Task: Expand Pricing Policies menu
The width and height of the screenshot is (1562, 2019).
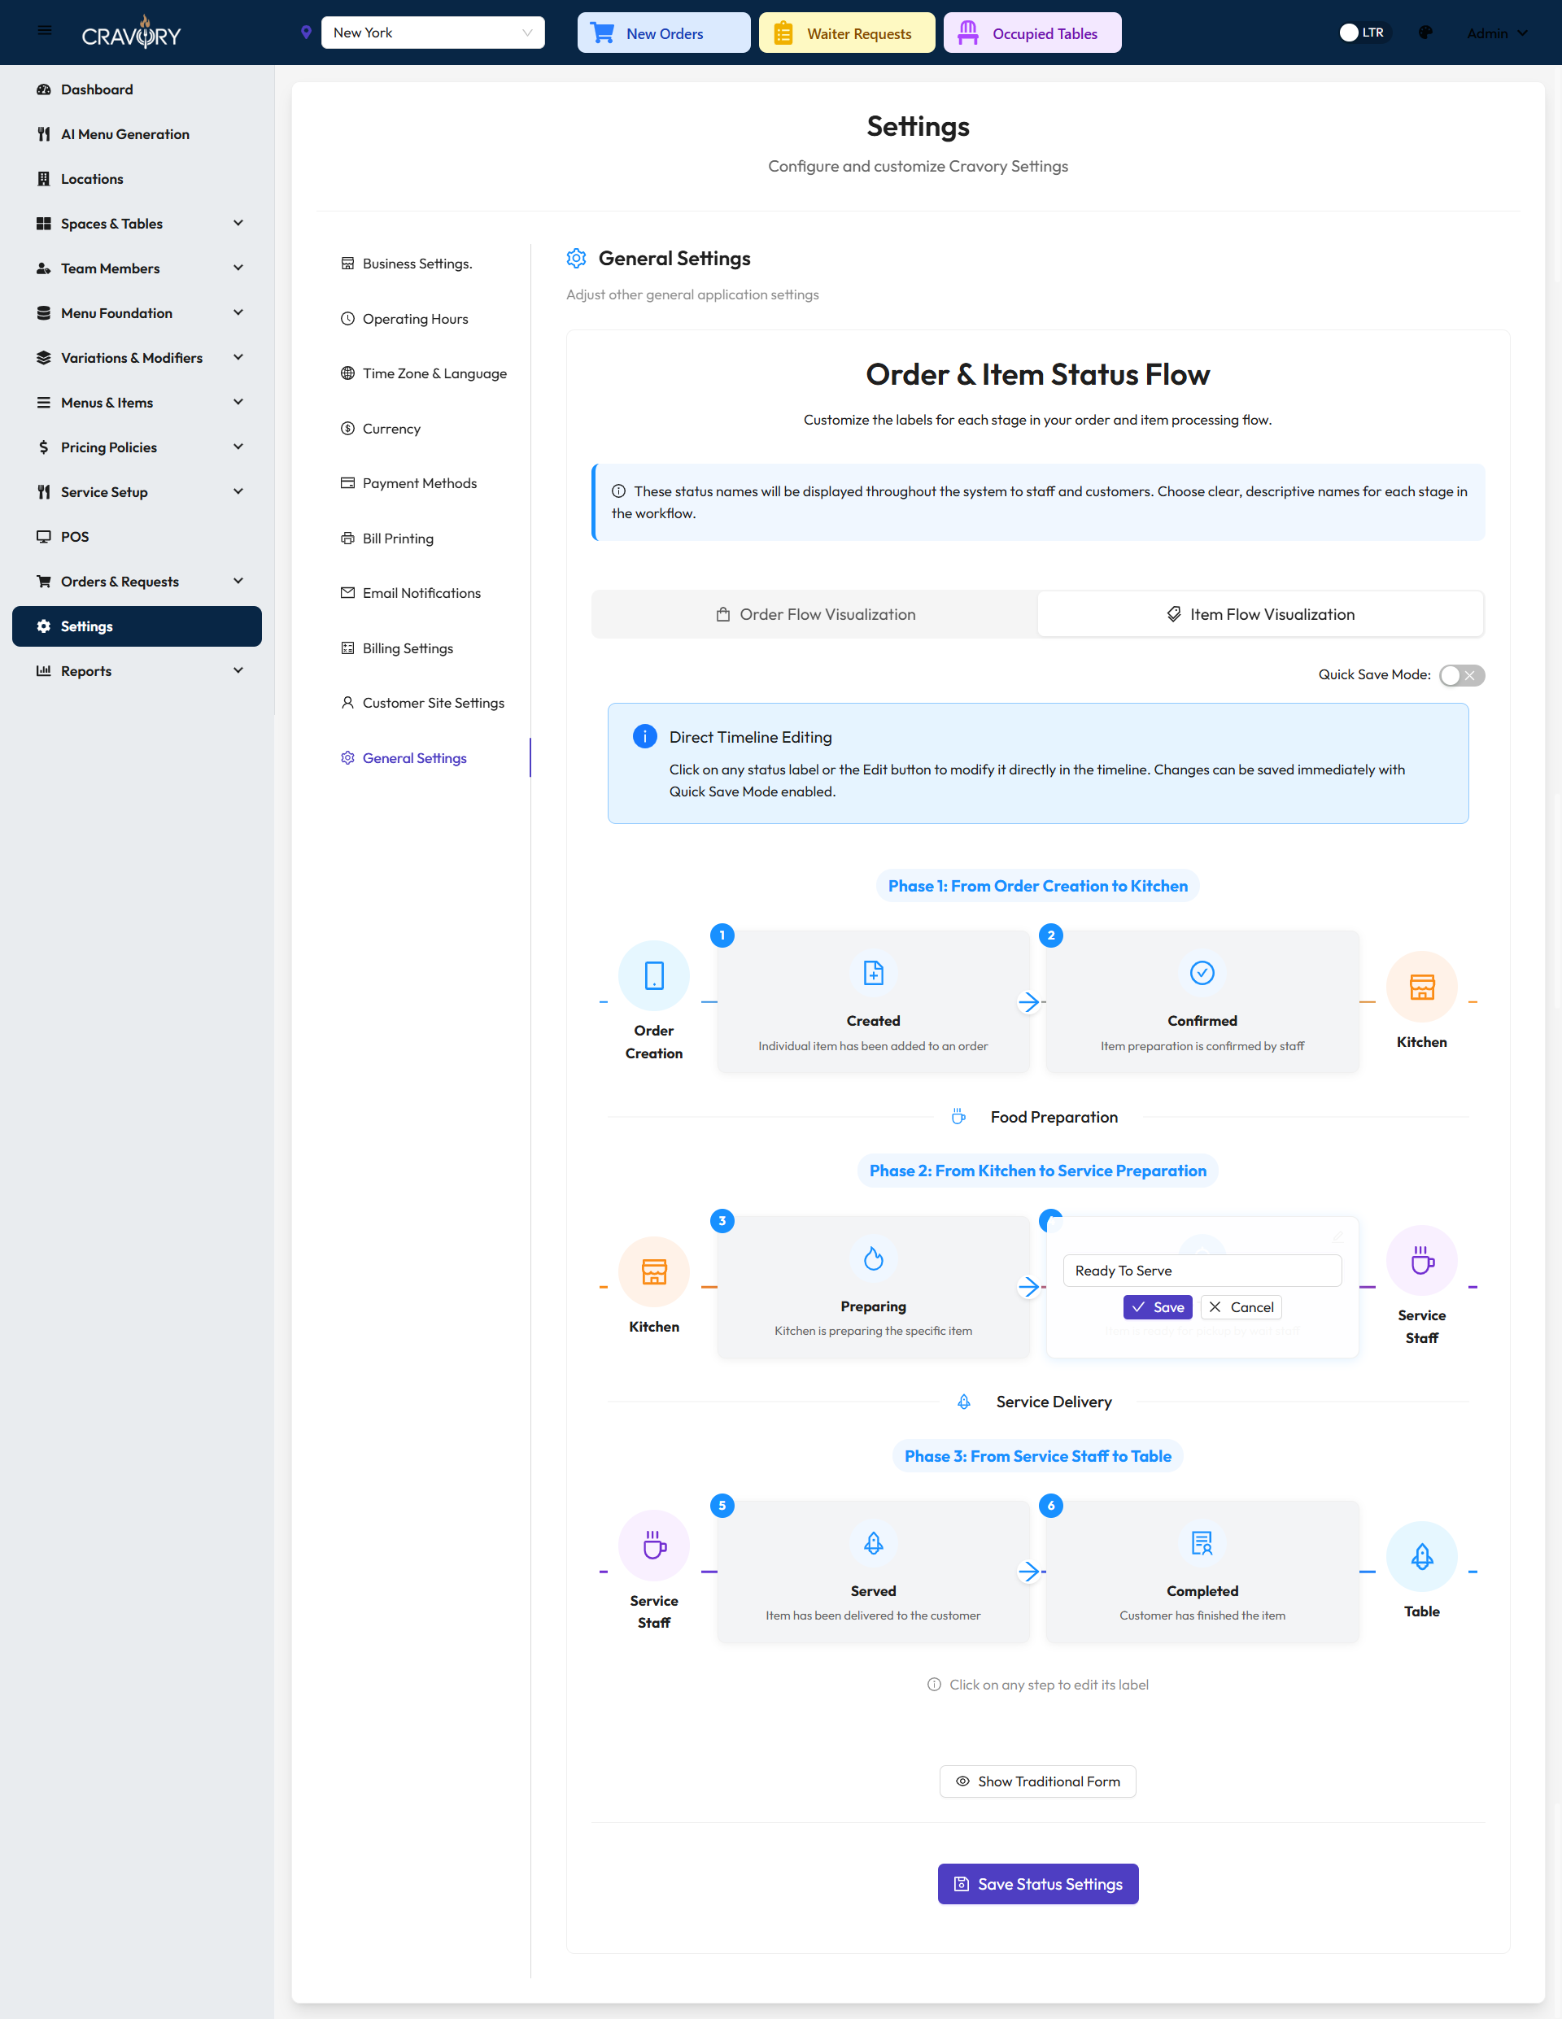Action: pyautogui.click(x=137, y=447)
